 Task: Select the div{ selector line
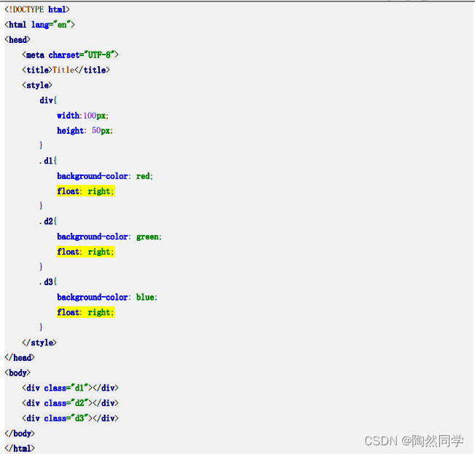(48, 100)
